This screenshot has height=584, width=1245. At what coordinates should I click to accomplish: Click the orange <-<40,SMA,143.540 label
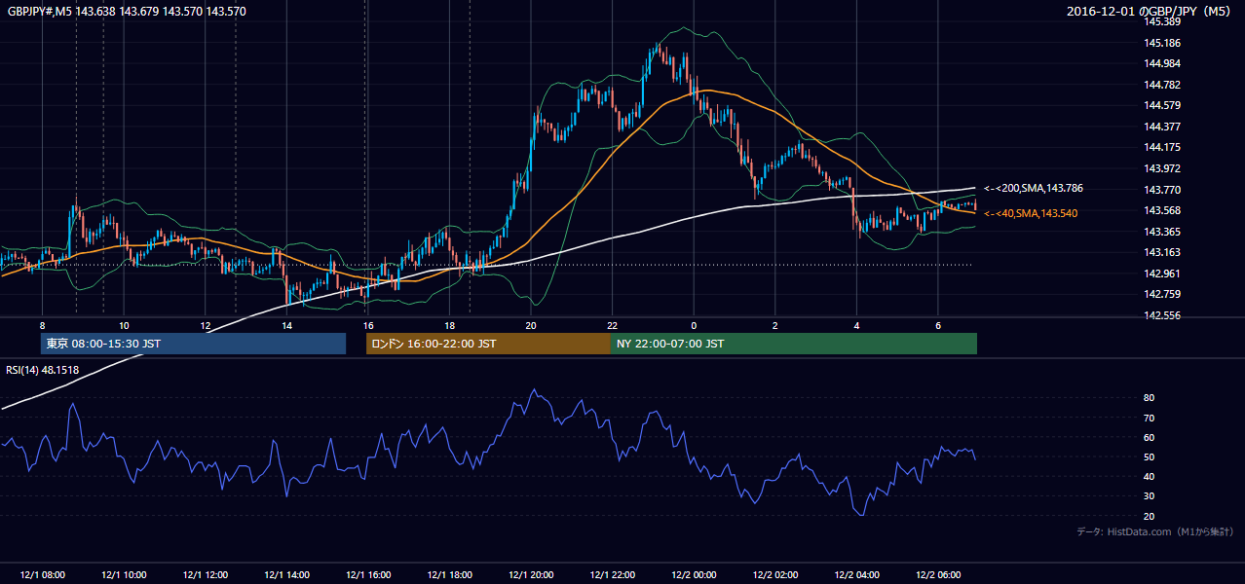1031,213
